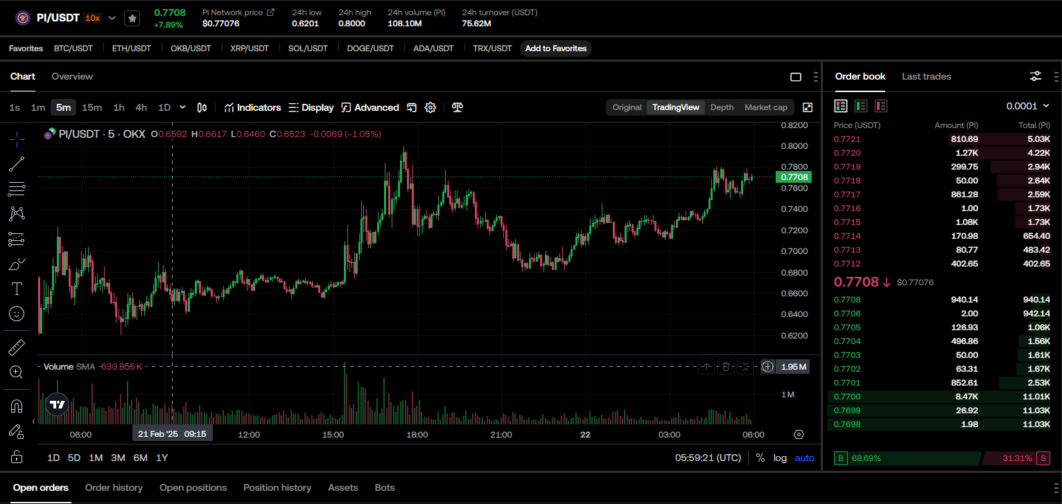
Task: Select the text annotation tool
Action: [x=17, y=289]
